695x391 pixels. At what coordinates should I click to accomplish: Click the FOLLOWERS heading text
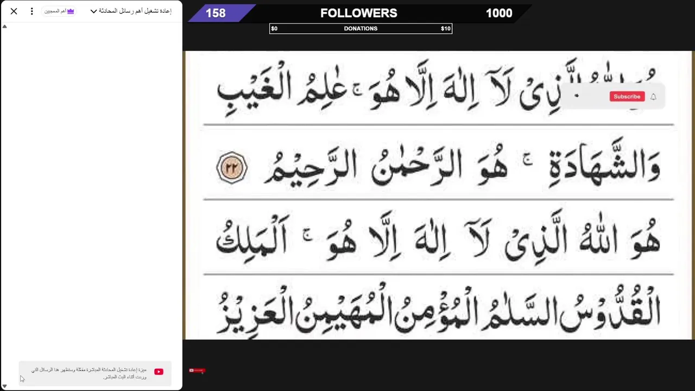click(359, 13)
